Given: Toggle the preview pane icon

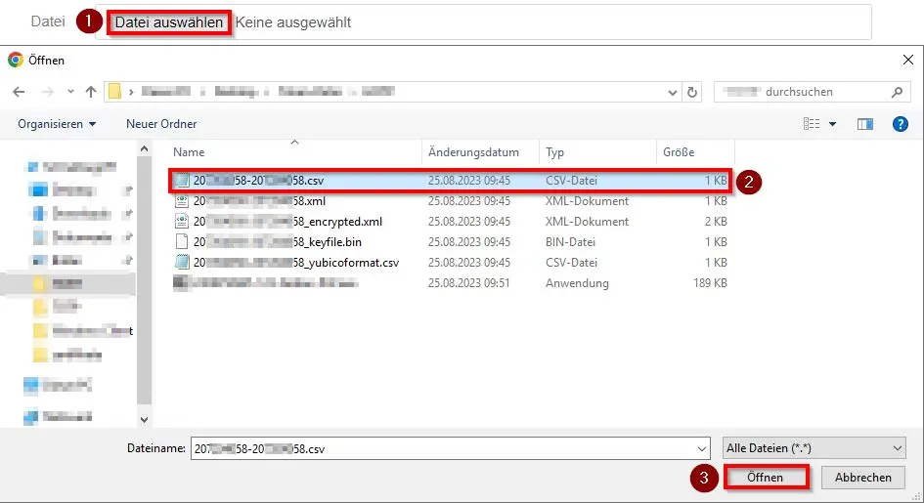Looking at the screenshot, I should pos(864,124).
